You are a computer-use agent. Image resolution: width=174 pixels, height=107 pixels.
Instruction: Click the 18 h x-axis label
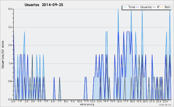point(132,102)
